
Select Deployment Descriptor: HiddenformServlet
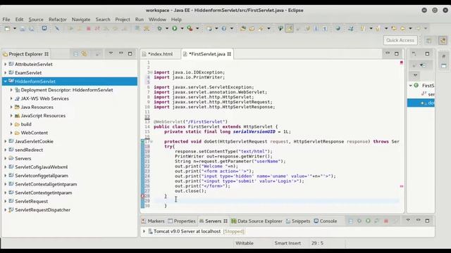(67, 90)
